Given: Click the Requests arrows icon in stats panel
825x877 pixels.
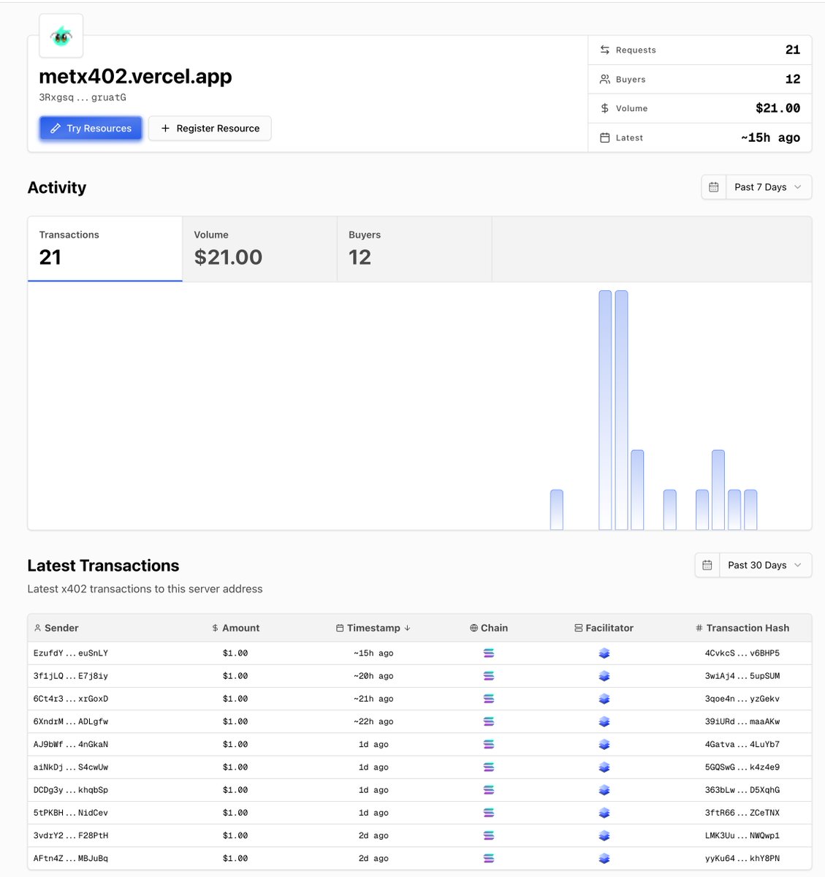Looking at the screenshot, I should tap(605, 50).
